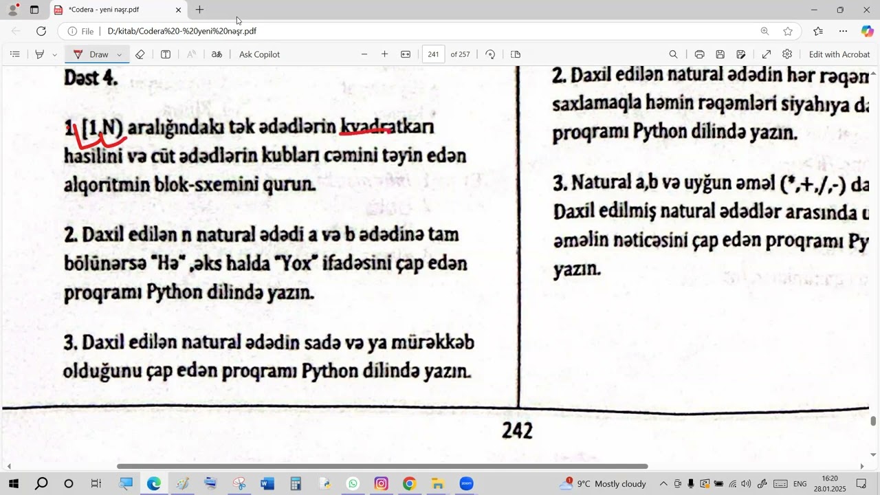The image size is (880, 495).
Task: Refresh the page
Action: (41, 31)
